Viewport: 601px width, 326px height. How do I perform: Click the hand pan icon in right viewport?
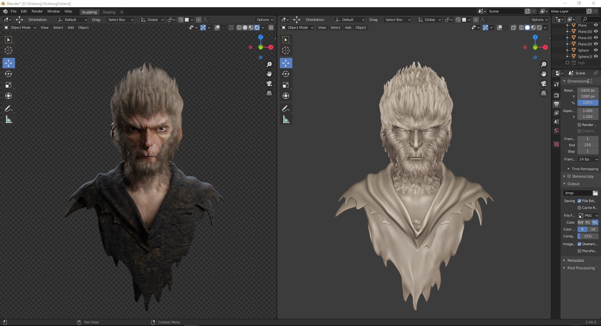pyautogui.click(x=544, y=74)
